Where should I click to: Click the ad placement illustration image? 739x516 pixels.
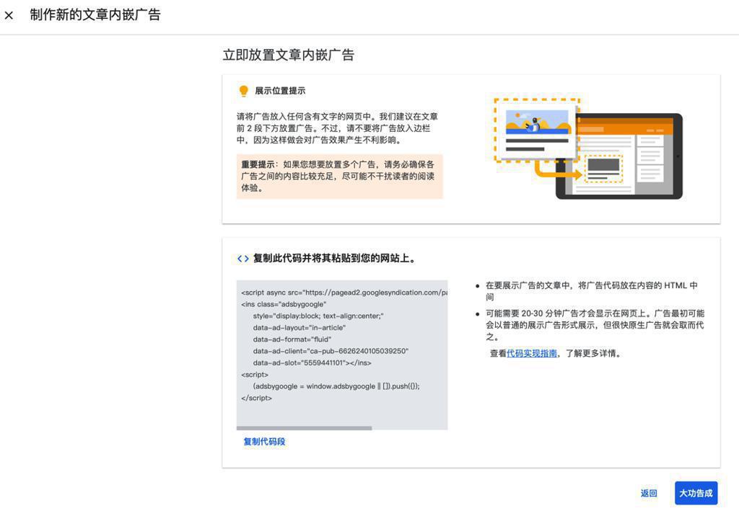pyautogui.click(x=587, y=148)
